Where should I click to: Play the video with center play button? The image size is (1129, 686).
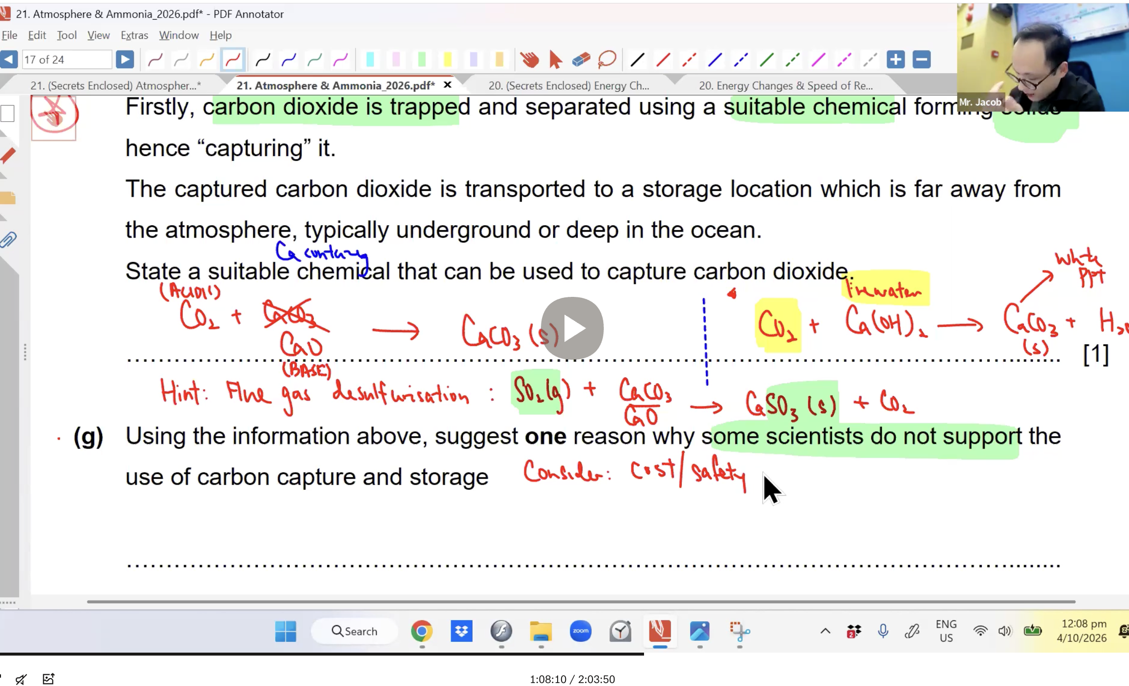[572, 328]
